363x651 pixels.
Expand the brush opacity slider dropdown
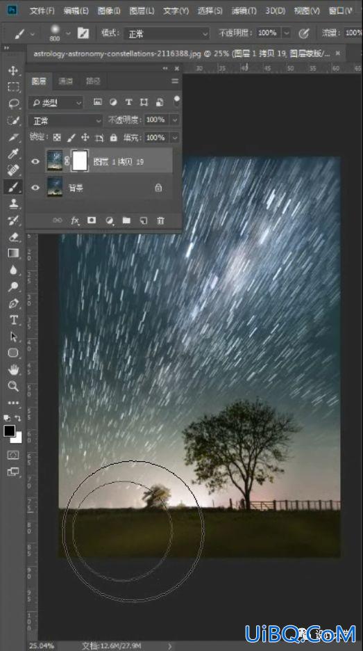click(x=287, y=33)
